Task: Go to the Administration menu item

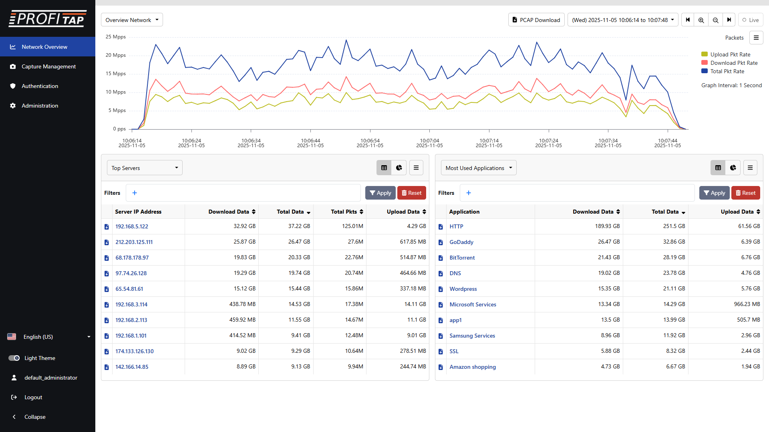Action: (x=40, y=106)
